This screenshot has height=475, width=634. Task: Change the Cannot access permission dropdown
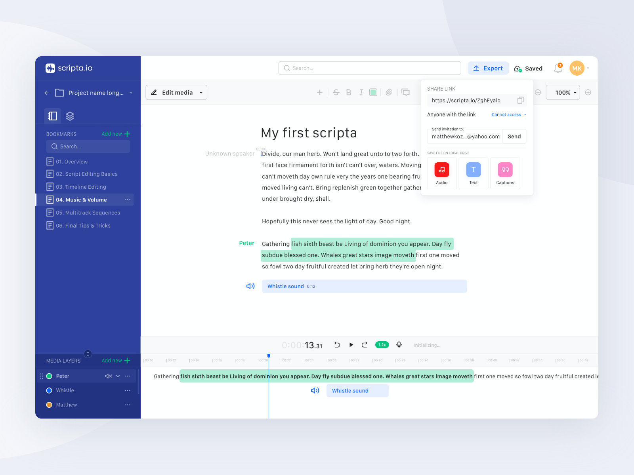[x=509, y=115]
